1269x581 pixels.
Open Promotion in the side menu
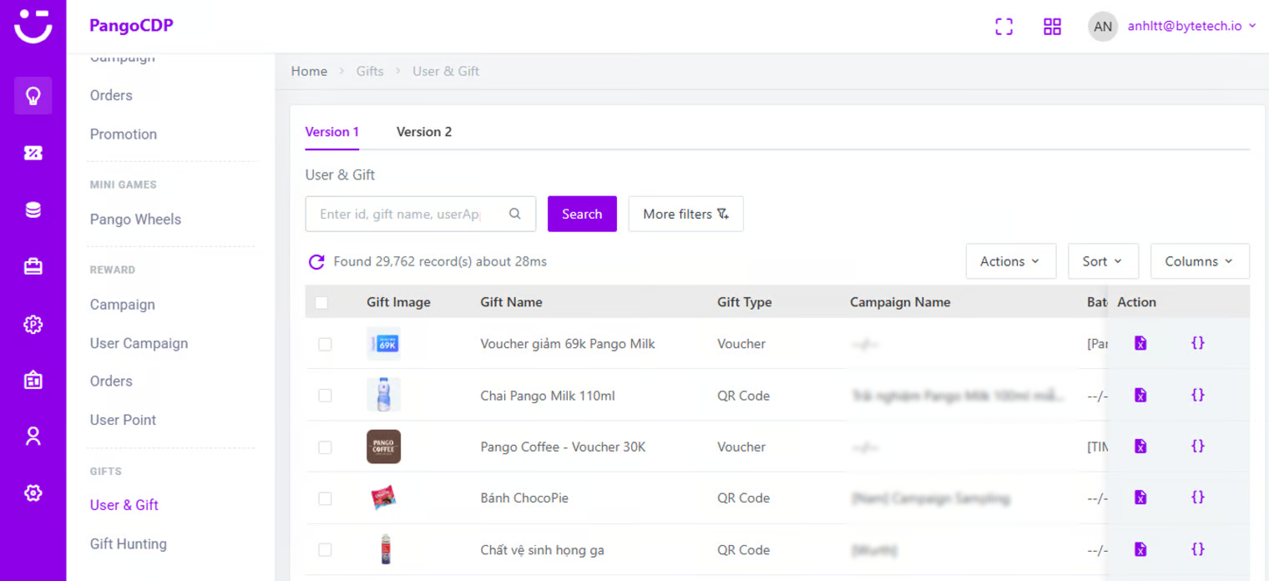pos(123,134)
